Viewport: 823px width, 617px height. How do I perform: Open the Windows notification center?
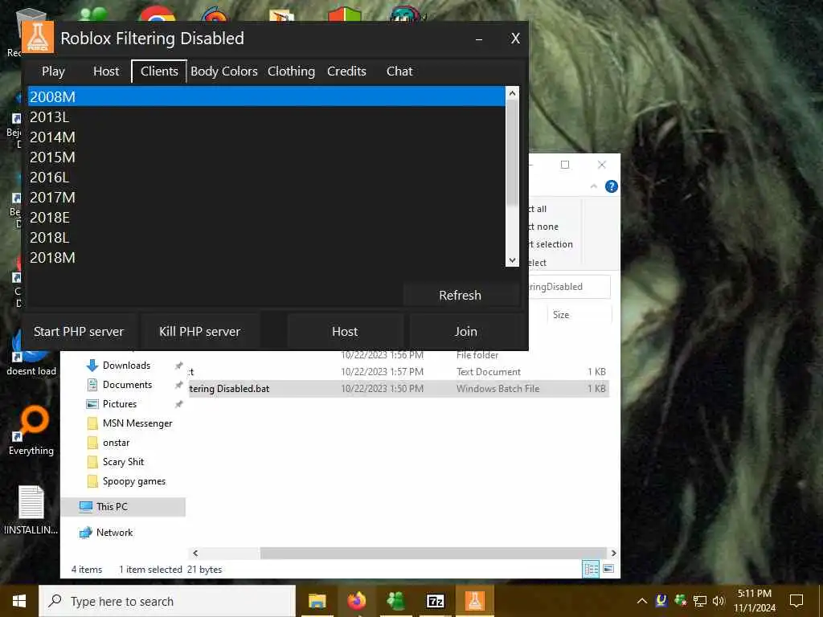pyautogui.click(x=796, y=601)
